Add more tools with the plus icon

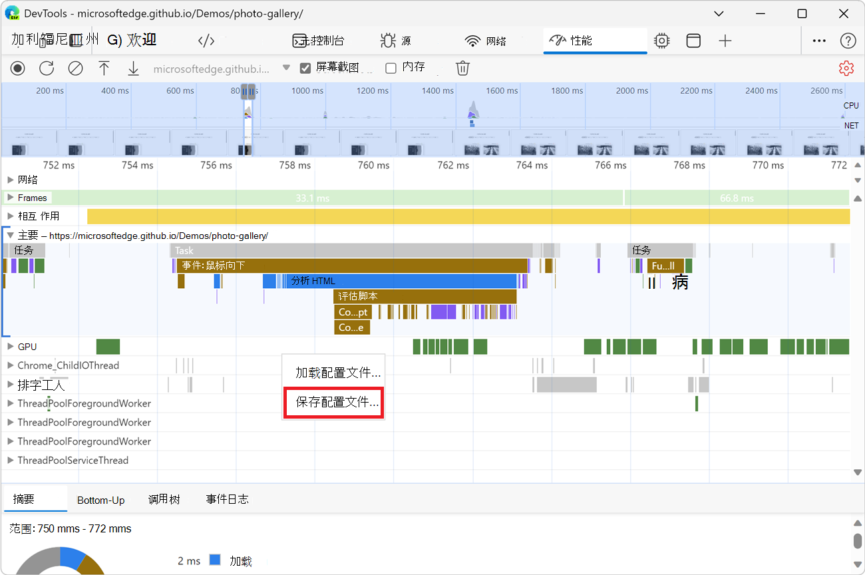coord(725,41)
